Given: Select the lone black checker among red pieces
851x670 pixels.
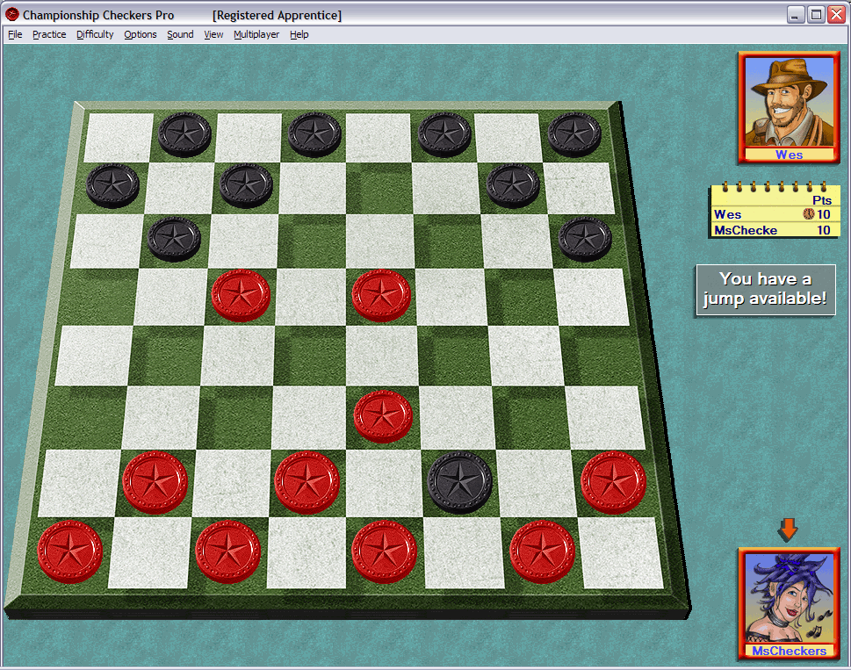Looking at the screenshot, I should click(x=459, y=482).
